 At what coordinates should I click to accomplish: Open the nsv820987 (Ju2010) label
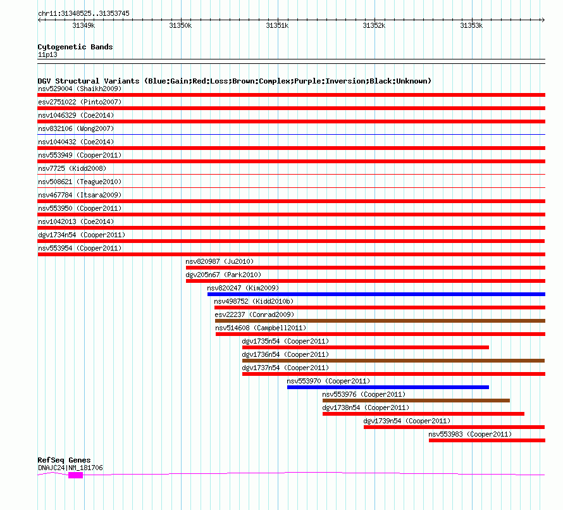(220, 261)
